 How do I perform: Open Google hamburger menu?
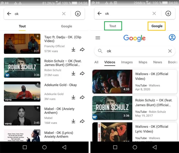tap(98, 38)
